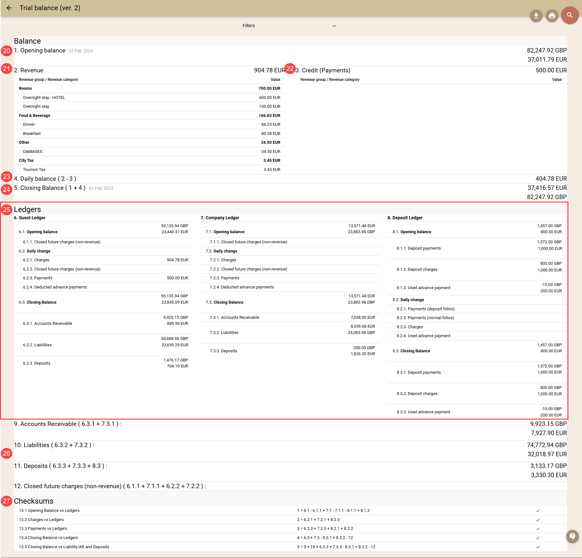Expand the Filters panel chevron

coord(334,26)
